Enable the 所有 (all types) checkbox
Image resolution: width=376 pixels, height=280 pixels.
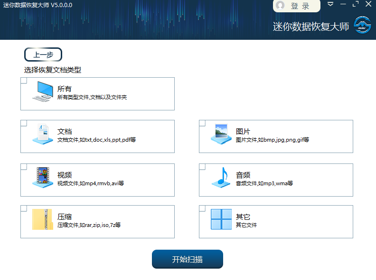[24, 81]
